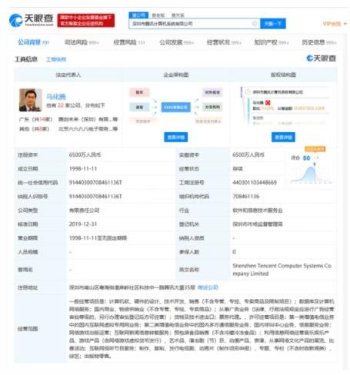This screenshot has width=350, height=375.
Task: Click the pink 股东 node in the structure diagram
Action: click(x=139, y=92)
